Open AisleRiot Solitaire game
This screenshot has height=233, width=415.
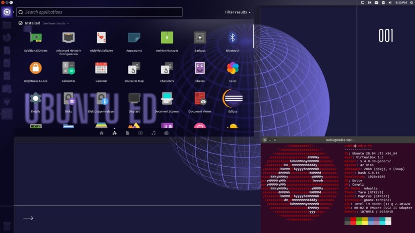102,38
